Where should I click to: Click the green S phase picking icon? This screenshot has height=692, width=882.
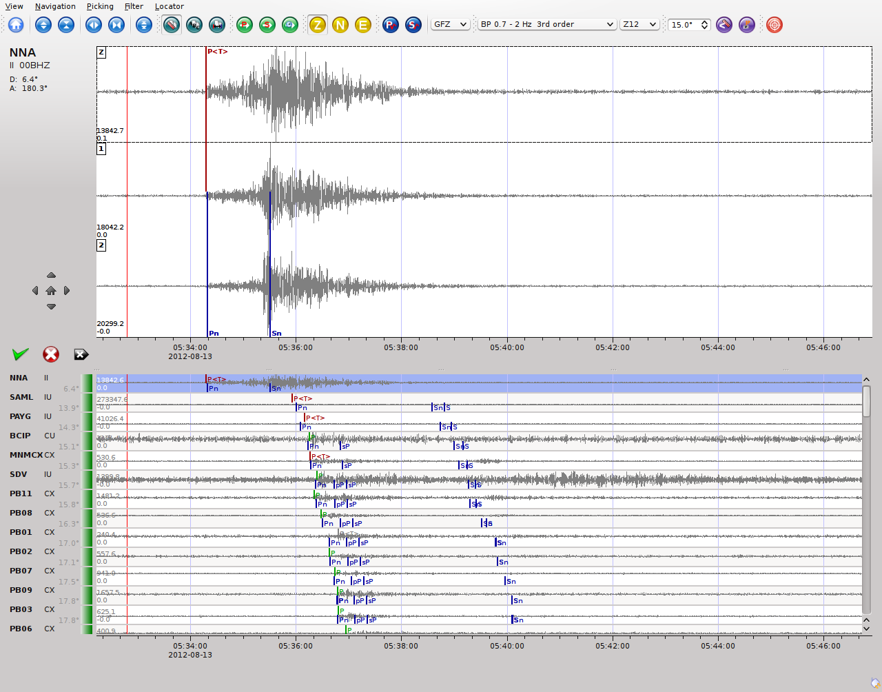pos(267,25)
